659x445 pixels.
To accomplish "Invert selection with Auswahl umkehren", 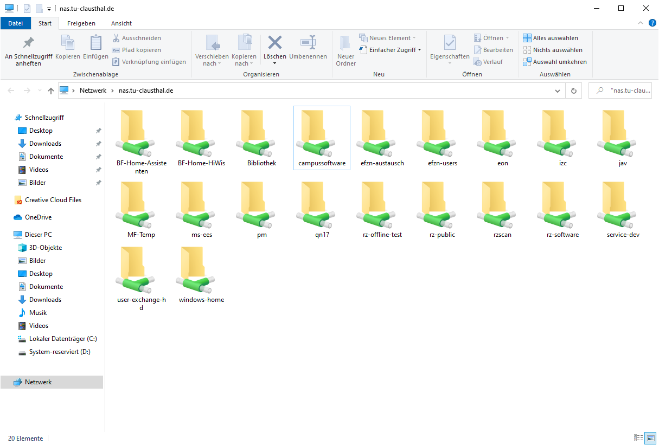I will point(554,62).
